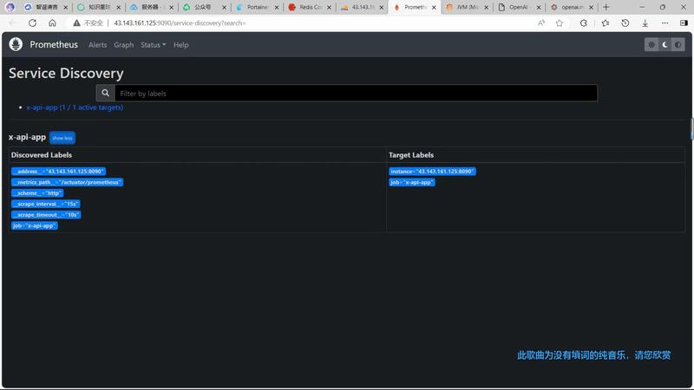
Task: Open the Help page
Action: click(x=181, y=45)
